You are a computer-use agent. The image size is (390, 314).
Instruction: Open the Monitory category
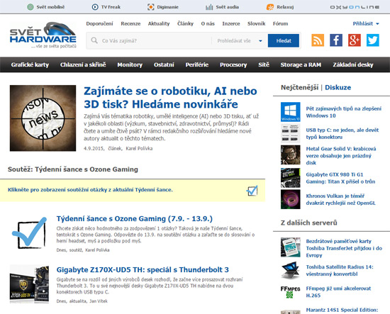(x=130, y=65)
